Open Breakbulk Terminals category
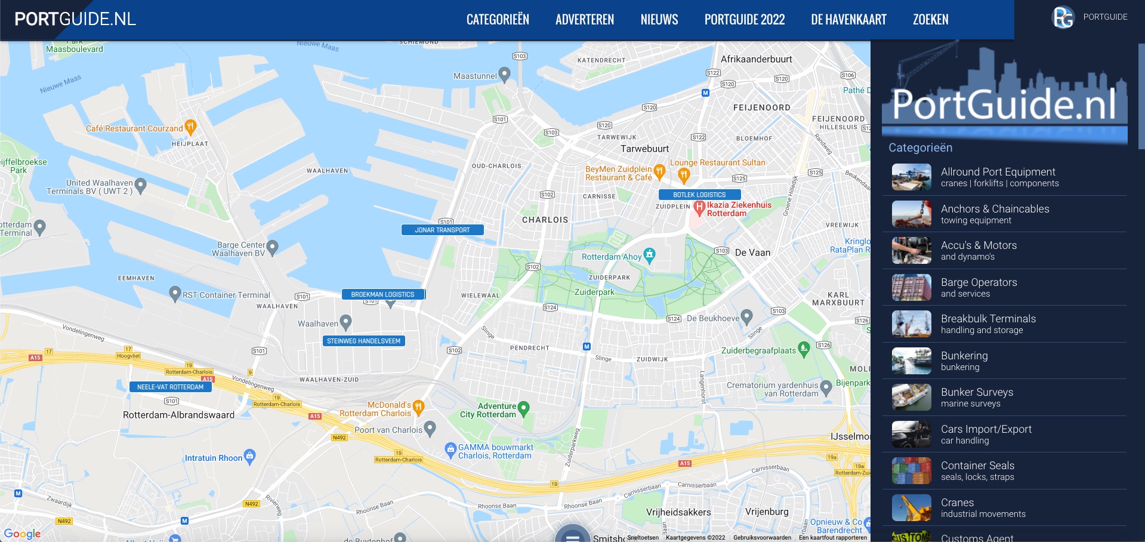Viewport: 1145px width, 542px height. tap(1004, 324)
